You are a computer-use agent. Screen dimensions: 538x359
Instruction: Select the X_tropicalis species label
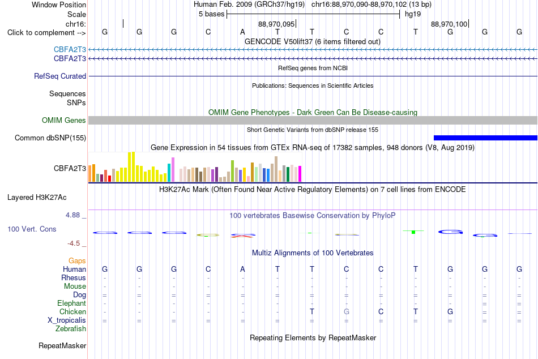click(67, 320)
